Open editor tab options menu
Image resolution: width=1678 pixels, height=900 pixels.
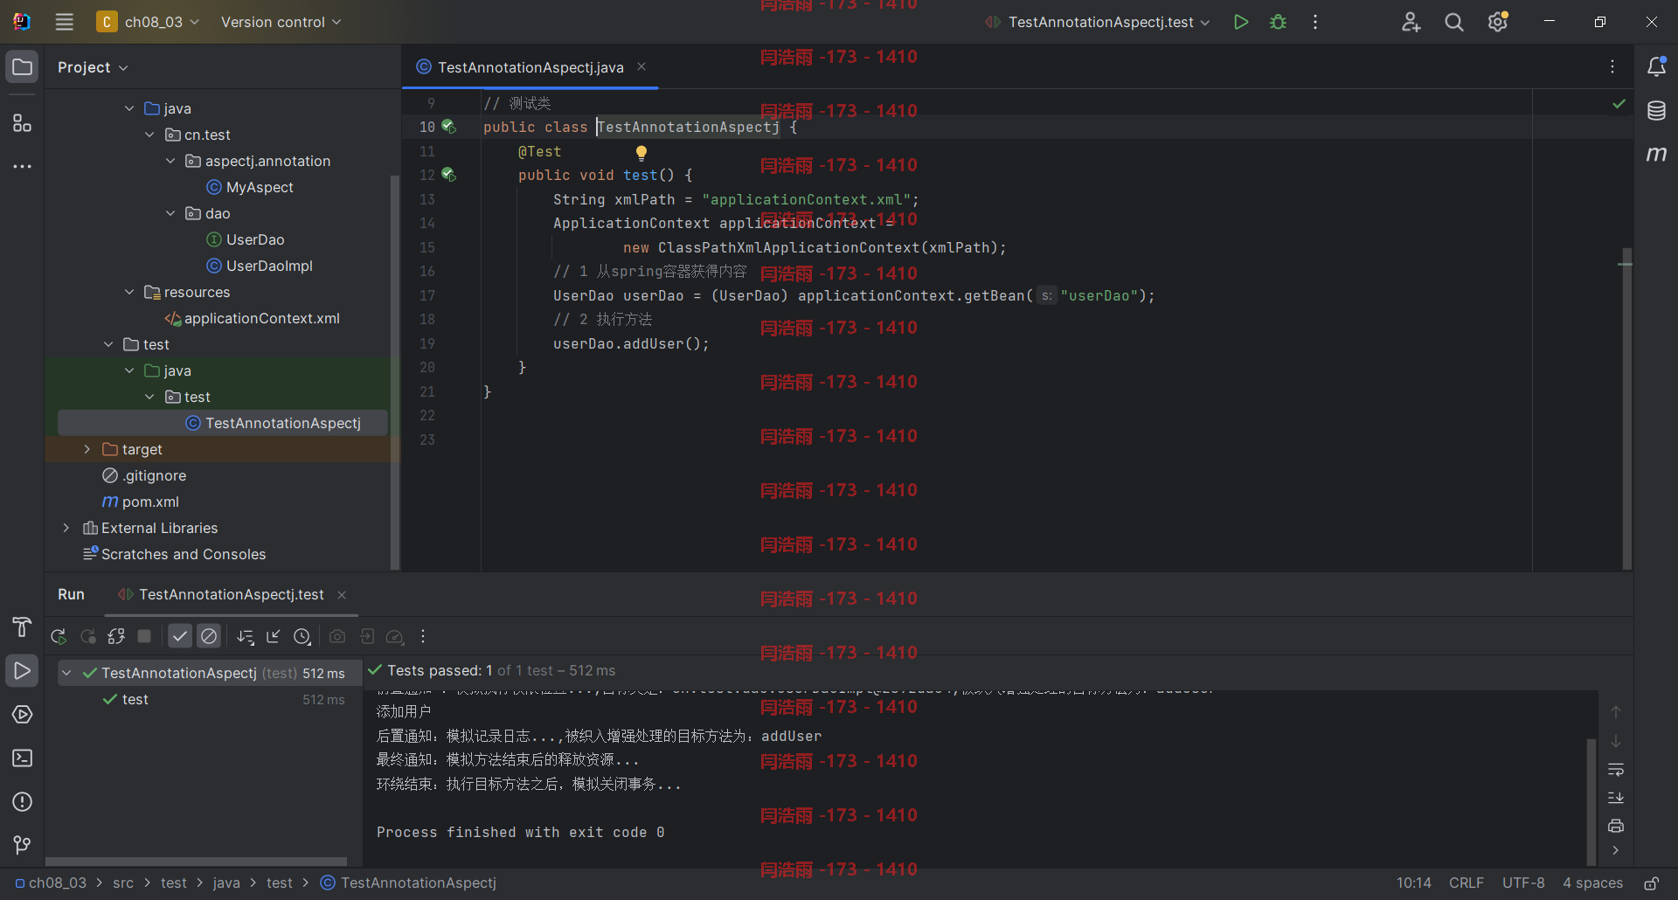coord(1612,66)
